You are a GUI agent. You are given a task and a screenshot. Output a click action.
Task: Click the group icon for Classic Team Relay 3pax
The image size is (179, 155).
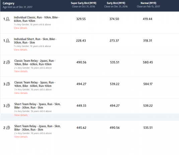tap(8, 84)
